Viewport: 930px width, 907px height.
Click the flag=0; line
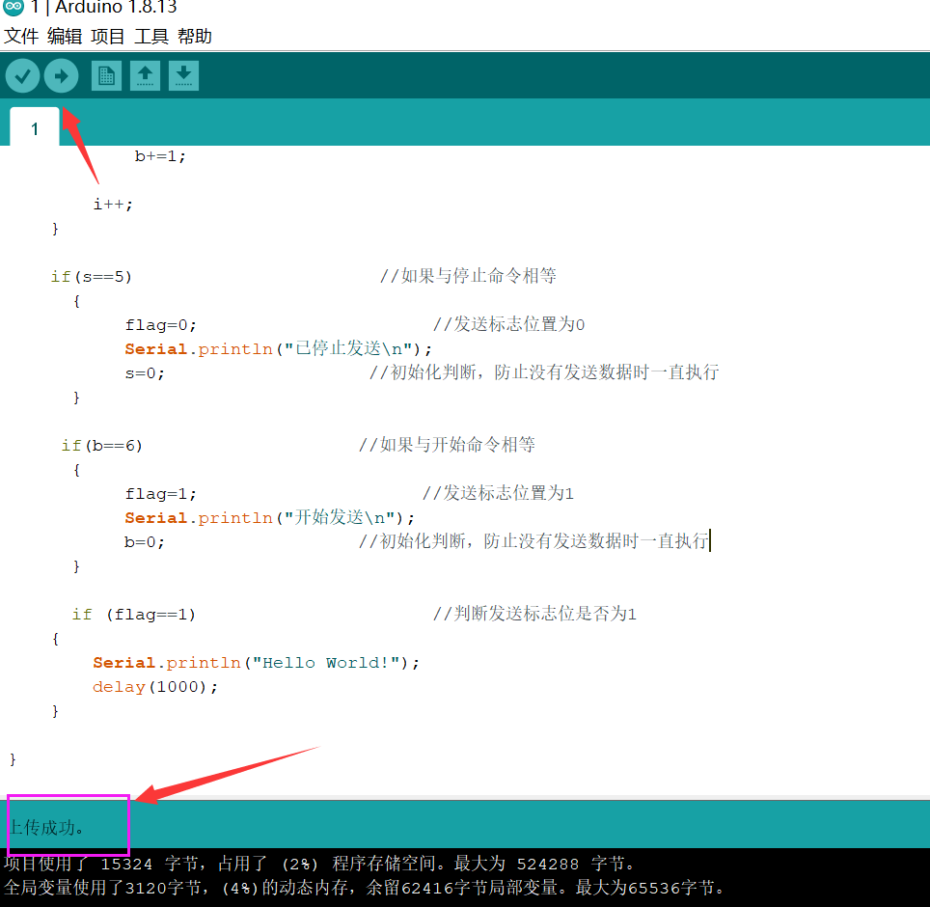click(x=160, y=325)
